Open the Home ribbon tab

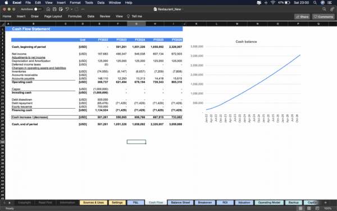(x=7, y=16)
